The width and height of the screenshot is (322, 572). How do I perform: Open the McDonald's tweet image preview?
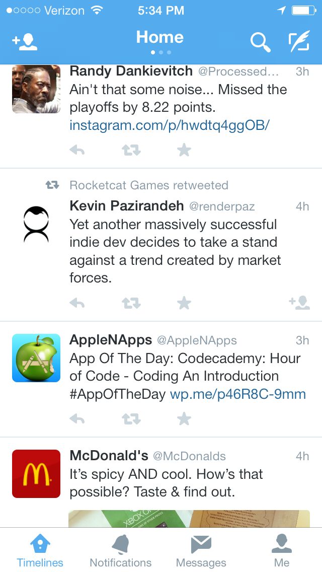pos(189,519)
